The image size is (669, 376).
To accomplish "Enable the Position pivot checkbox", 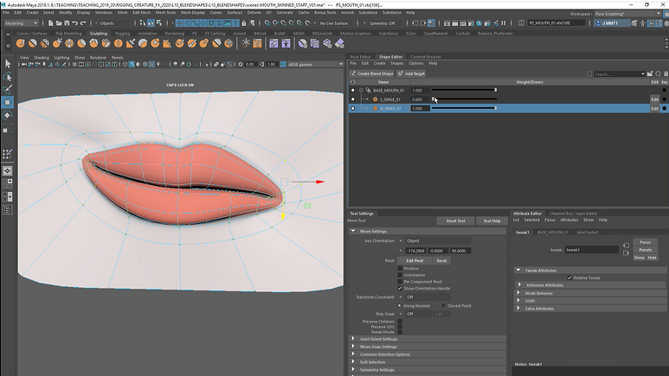I will click(x=400, y=269).
